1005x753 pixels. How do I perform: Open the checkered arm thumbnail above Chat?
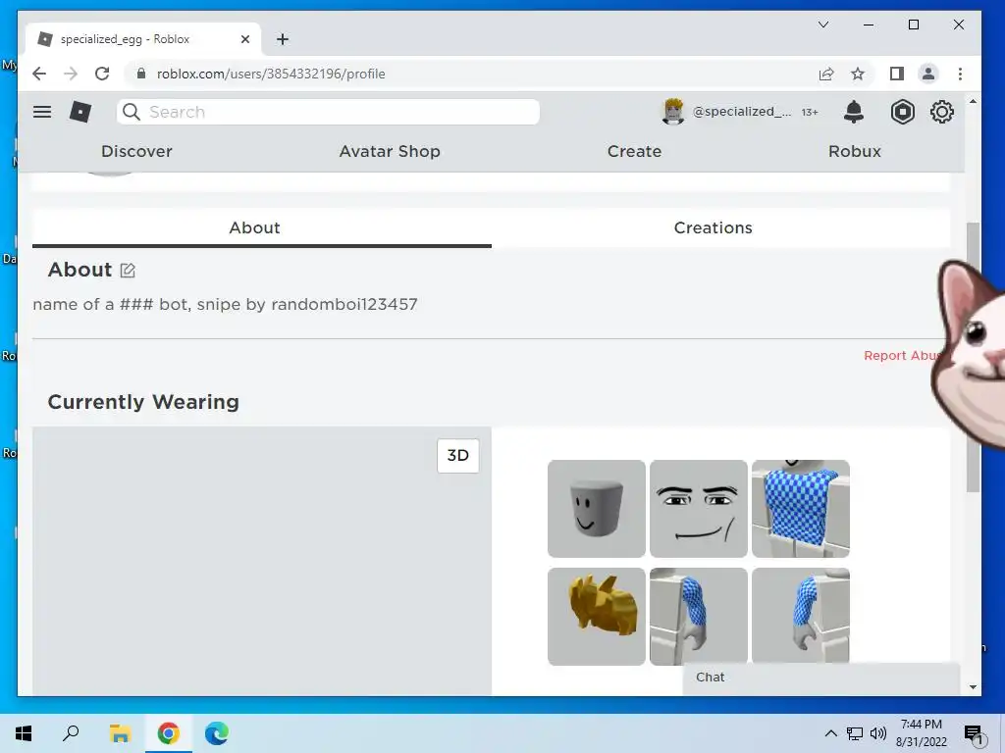[699, 615]
